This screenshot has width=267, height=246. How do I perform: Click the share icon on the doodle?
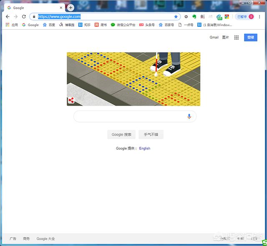click(x=71, y=100)
